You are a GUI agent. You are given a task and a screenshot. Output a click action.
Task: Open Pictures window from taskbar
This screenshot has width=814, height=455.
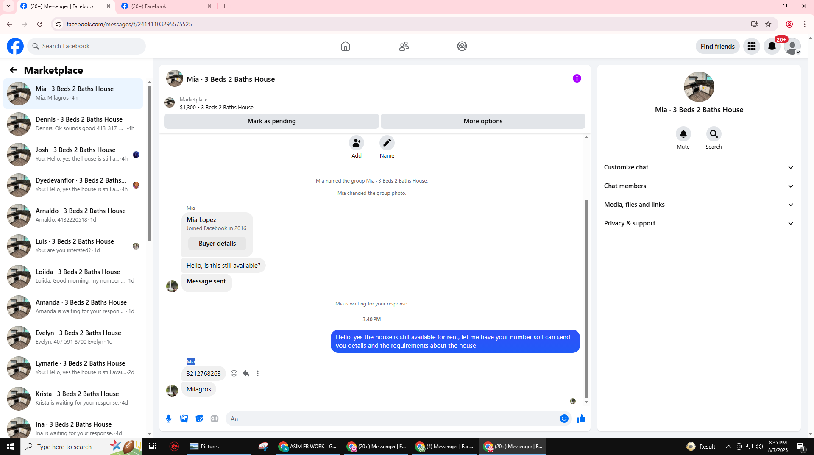pos(218,447)
